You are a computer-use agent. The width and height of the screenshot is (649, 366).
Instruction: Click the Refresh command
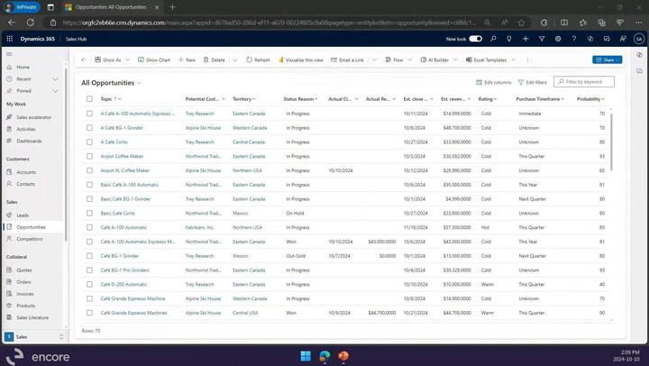click(258, 59)
